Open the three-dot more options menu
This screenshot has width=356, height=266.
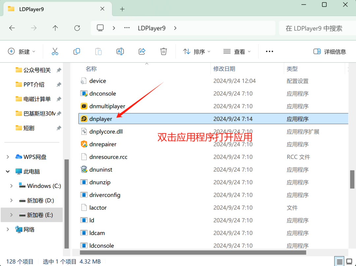pos(270,51)
